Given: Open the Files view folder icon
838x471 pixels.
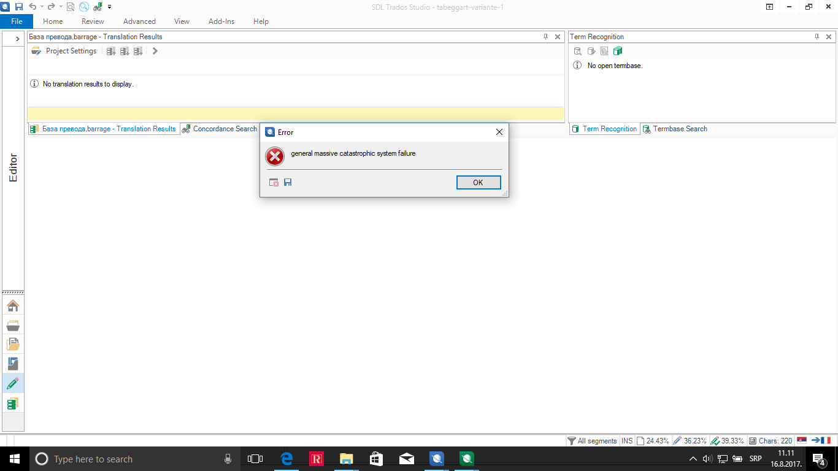Looking at the screenshot, I should [13, 344].
